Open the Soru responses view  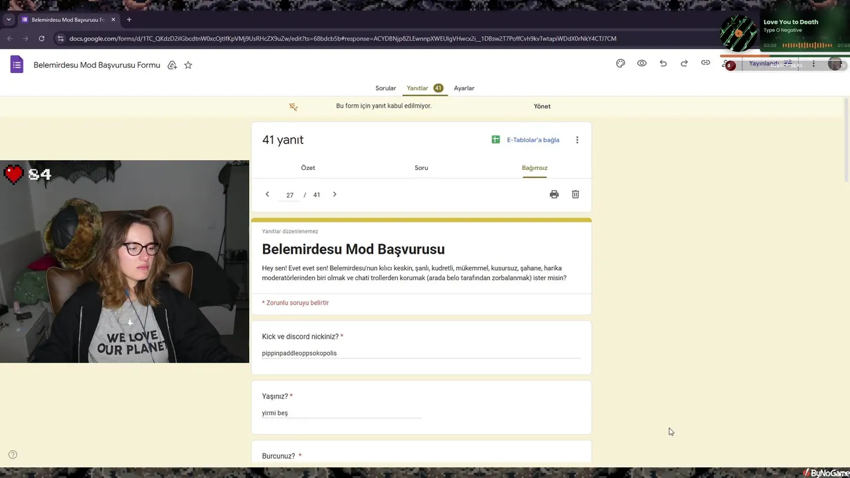coord(421,168)
